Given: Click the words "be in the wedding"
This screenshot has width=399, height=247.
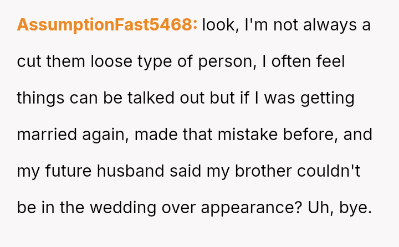Looking at the screenshot, I should coord(86,208).
